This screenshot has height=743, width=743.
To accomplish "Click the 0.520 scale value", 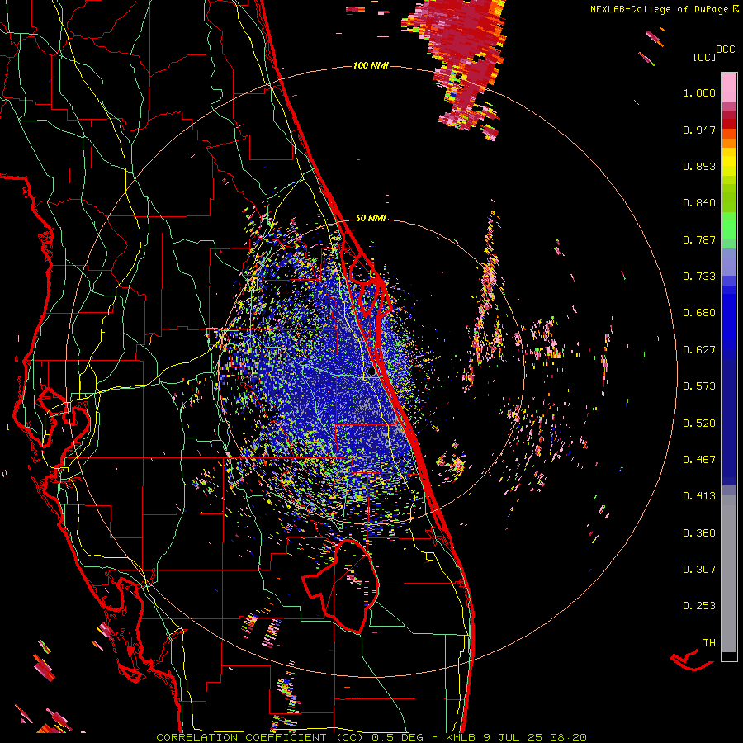I will (699, 424).
